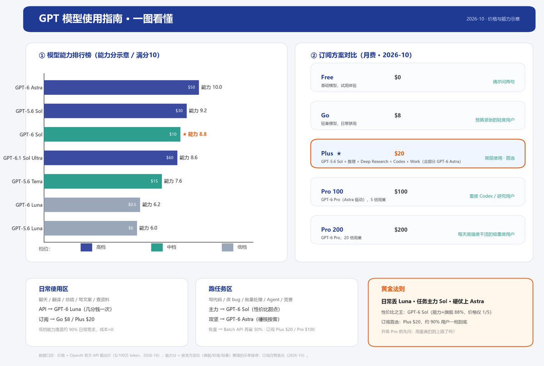The height and width of the screenshot is (366, 544).
Task: Click the 批量 → Batch API 再省 50% line
Action: (x=262, y=330)
